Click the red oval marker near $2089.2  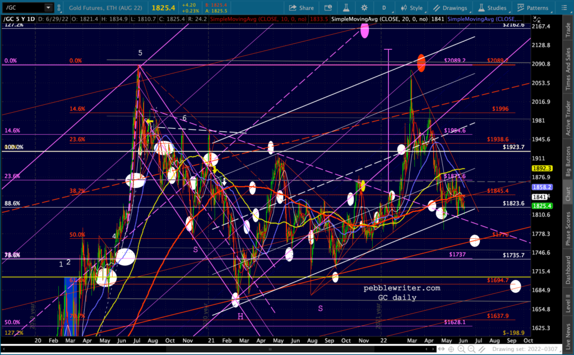pyautogui.click(x=421, y=63)
